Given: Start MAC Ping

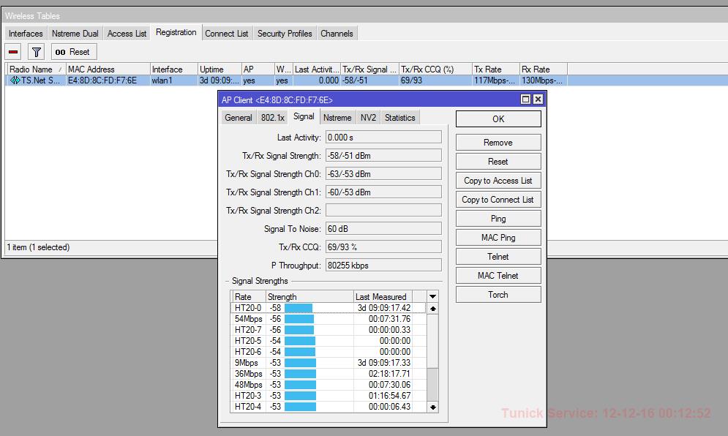Looking at the screenshot, I should coord(498,238).
